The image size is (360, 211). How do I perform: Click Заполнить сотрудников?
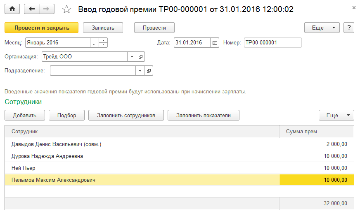coord(126,115)
